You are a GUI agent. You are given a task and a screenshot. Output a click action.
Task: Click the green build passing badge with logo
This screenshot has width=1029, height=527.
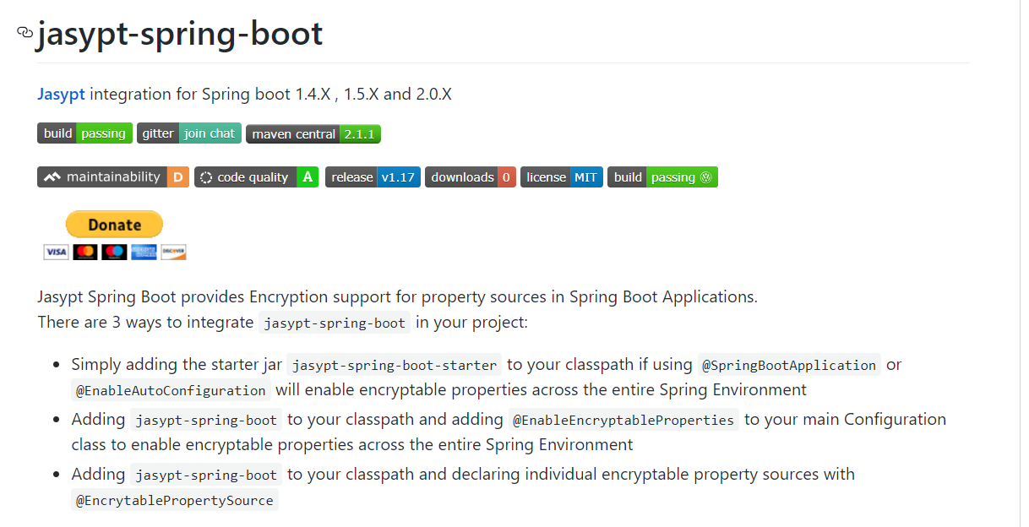[x=662, y=177]
